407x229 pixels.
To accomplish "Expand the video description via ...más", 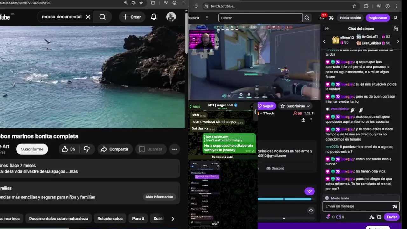I will click(x=72, y=171).
